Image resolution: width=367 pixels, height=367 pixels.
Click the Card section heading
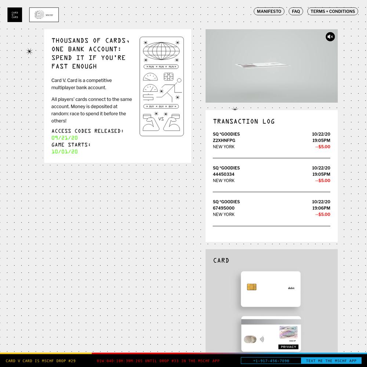221,261
